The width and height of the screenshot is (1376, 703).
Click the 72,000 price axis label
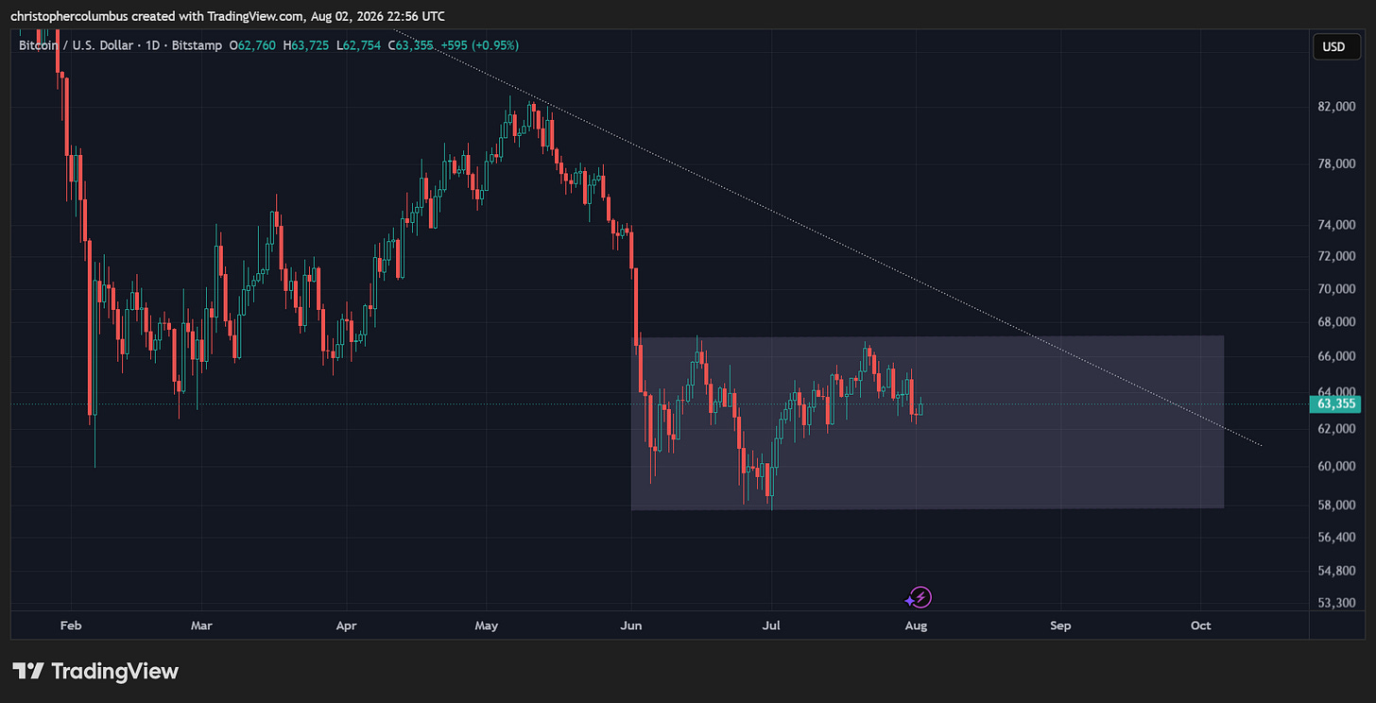[1337, 256]
